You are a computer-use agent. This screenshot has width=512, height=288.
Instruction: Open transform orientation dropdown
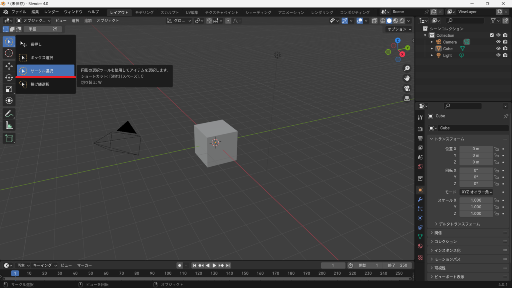pos(179,21)
